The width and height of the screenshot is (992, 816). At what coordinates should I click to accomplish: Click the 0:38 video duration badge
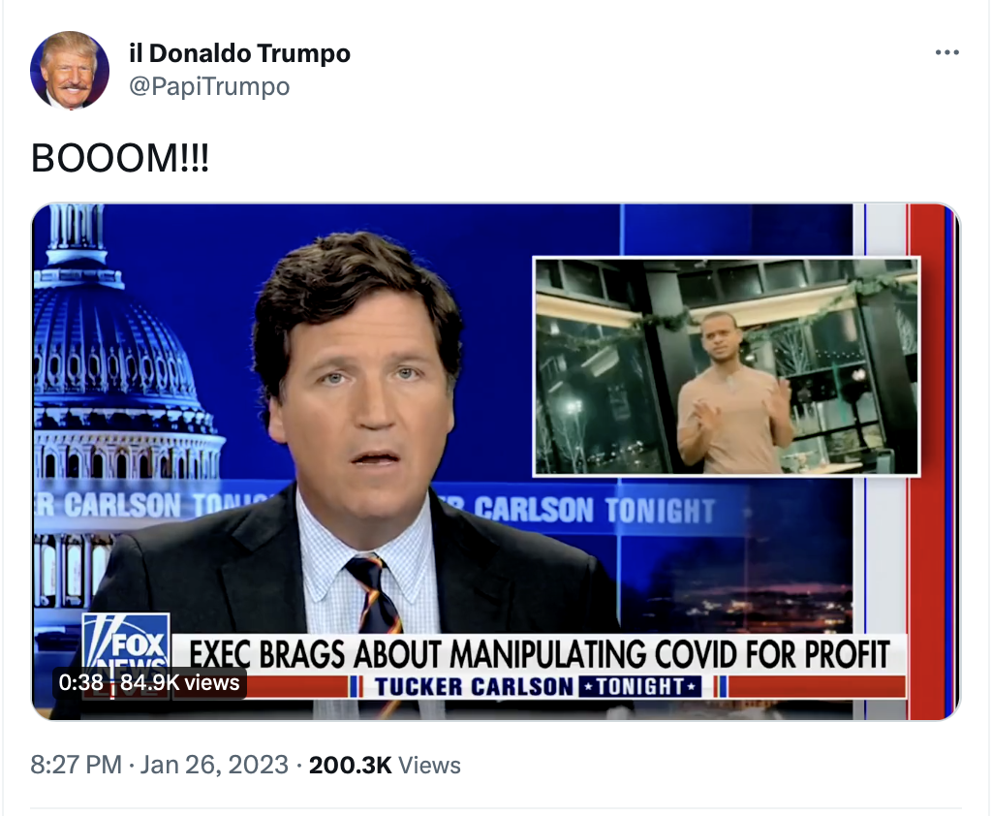click(80, 682)
